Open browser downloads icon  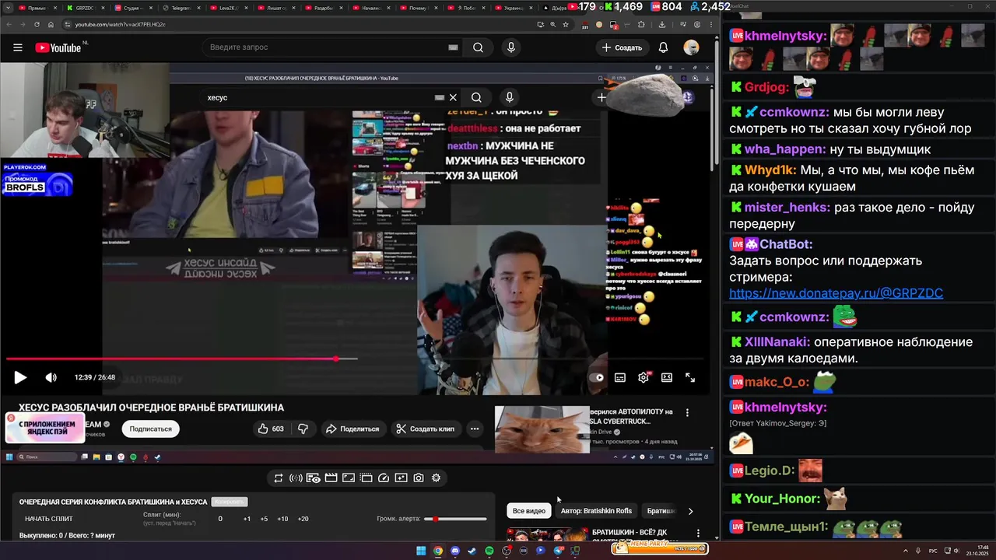coord(662,24)
